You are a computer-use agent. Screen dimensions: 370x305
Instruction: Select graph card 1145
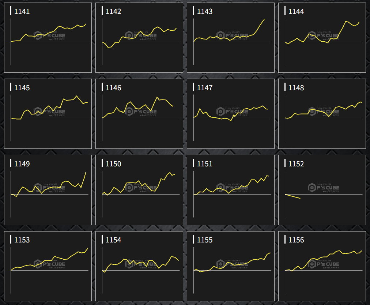tap(48, 114)
